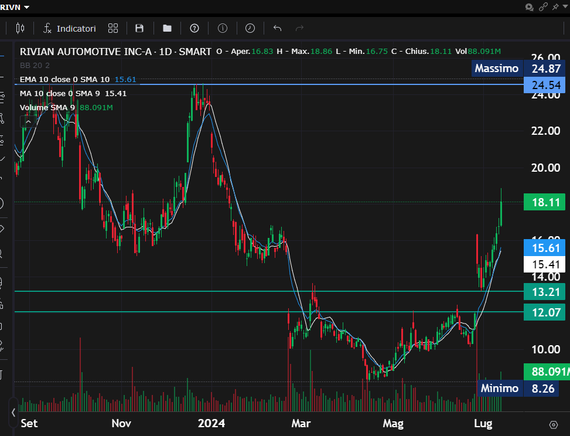
Task: Click the save chart floppy disk icon
Action: (x=139, y=28)
